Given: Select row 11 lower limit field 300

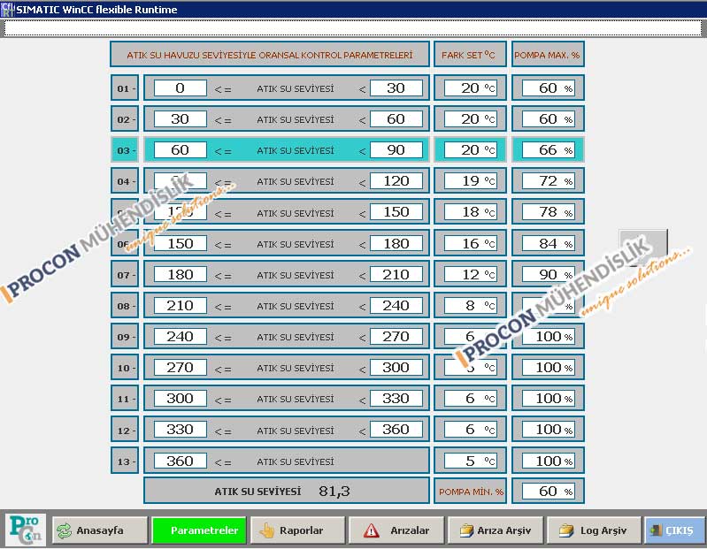Looking at the screenshot, I should pos(180,398).
